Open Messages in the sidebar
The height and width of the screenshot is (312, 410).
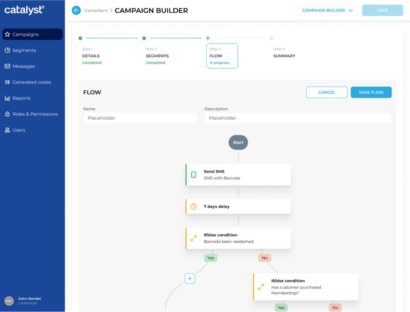click(x=24, y=66)
